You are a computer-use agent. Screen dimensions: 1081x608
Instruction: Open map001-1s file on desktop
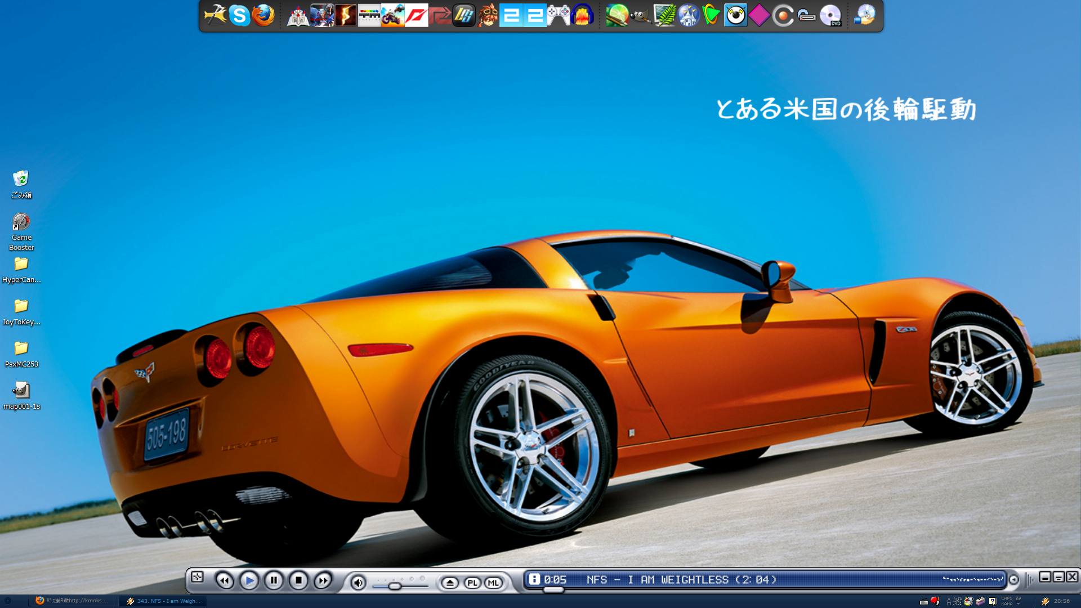tap(21, 390)
